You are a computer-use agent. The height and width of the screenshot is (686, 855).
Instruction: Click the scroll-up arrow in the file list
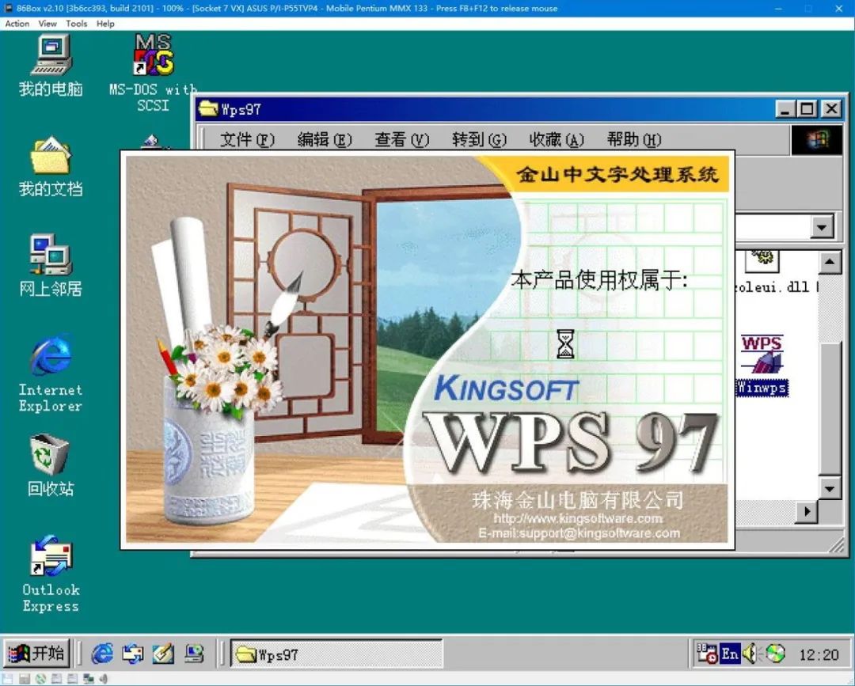[x=830, y=262]
